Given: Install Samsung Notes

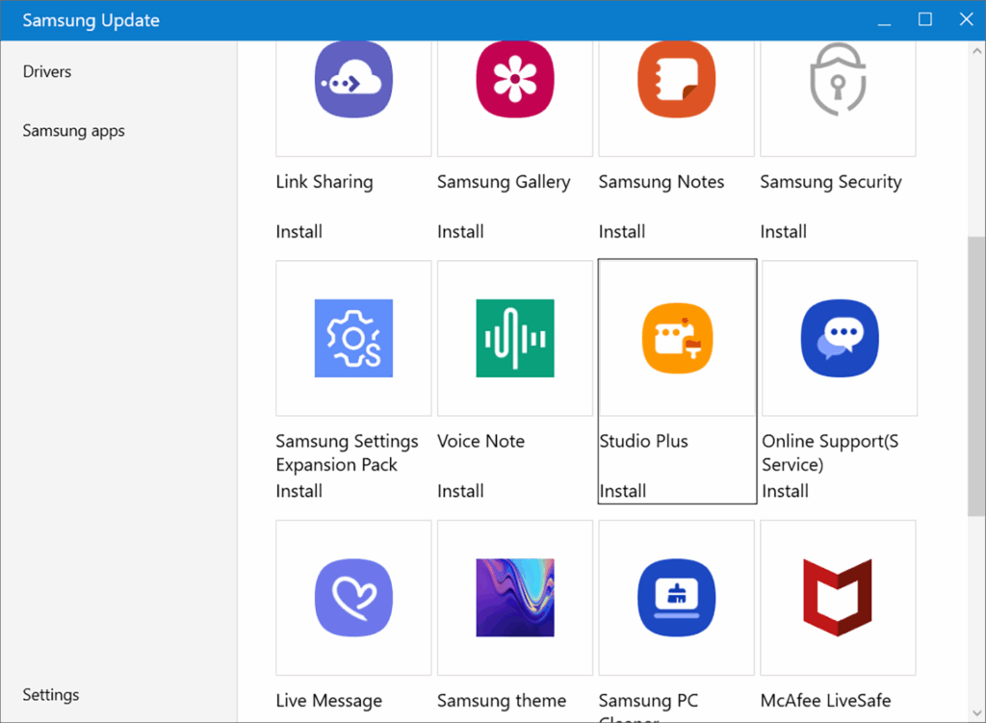Looking at the screenshot, I should pos(622,232).
